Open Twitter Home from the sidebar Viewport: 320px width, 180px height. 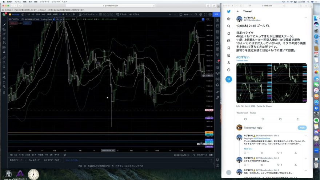point(228,19)
